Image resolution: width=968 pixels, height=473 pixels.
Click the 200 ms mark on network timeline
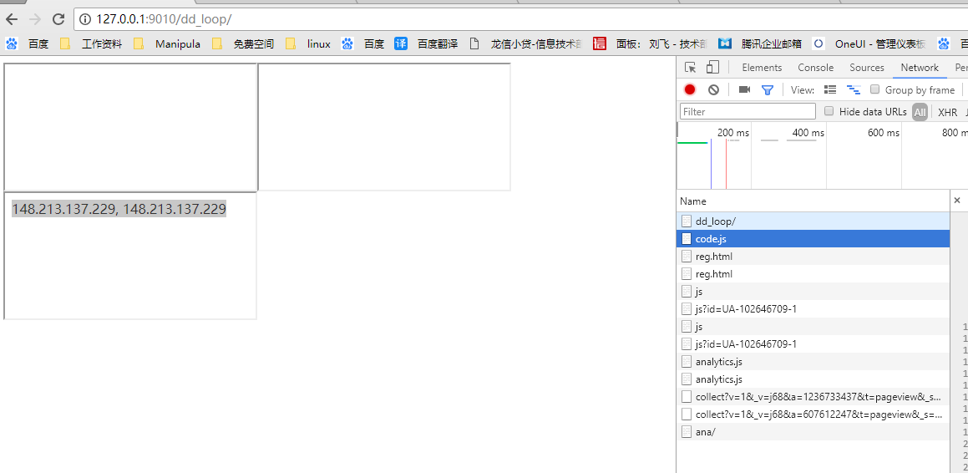tap(733, 133)
